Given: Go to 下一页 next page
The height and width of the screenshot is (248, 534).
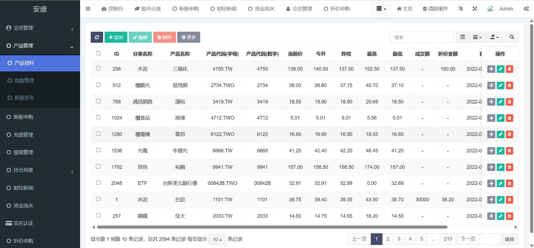Looking at the screenshot, I should [468, 239].
